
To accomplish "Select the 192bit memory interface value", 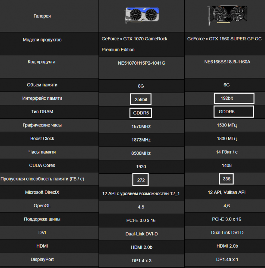I will click(226, 98).
